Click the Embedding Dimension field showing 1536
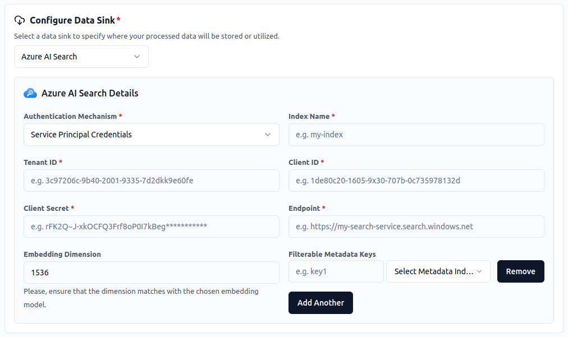 coord(151,273)
